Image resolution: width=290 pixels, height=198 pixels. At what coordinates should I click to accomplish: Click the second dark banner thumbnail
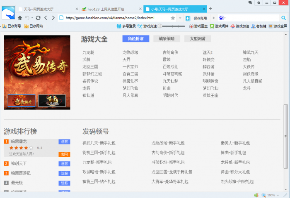coord(52,101)
